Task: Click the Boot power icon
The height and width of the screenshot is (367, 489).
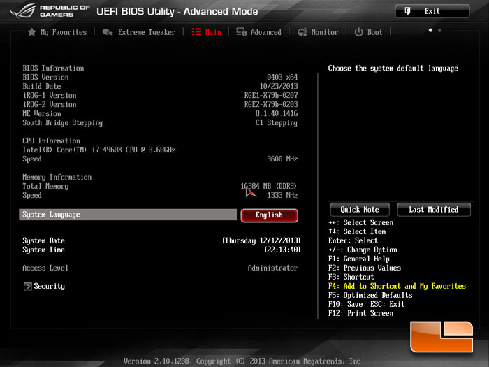Action: point(358,32)
